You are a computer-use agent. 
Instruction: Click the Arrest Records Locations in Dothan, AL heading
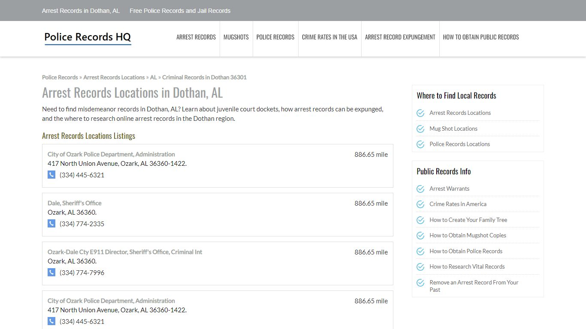pos(133,93)
